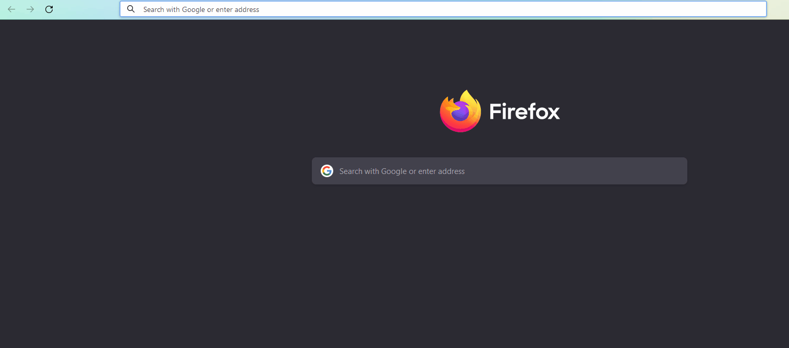Activate the back button to return
The width and height of the screenshot is (789, 348).
point(11,9)
